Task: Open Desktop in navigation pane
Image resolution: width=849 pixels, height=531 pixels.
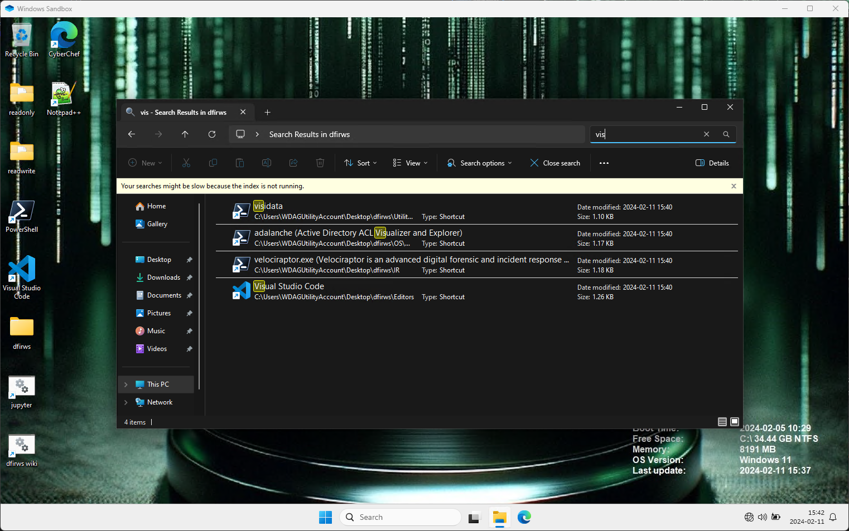Action: (159, 260)
